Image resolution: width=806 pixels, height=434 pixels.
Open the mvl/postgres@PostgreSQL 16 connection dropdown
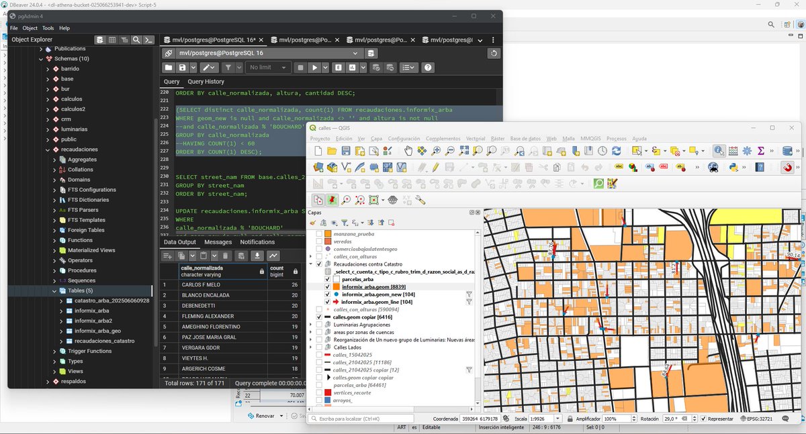tap(269, 53)
